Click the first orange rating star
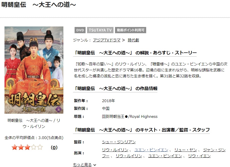This screenshot has height=167, width=230. (x=15, y=147)
